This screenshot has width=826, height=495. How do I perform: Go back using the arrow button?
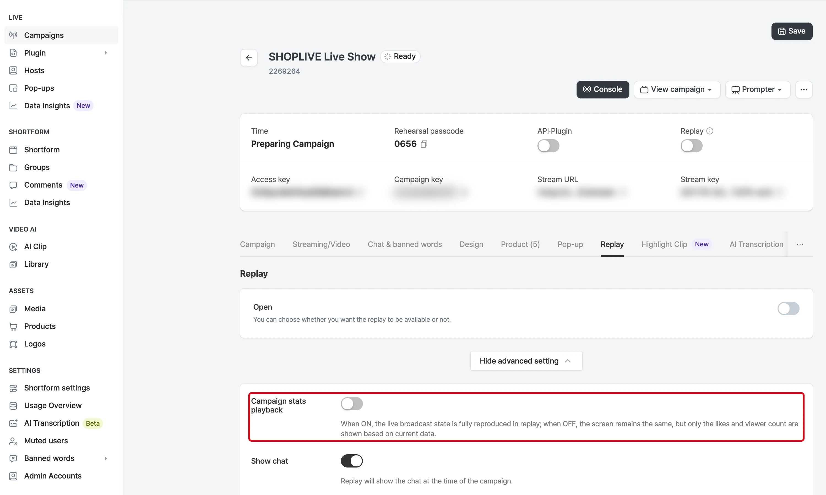(249, 58)
